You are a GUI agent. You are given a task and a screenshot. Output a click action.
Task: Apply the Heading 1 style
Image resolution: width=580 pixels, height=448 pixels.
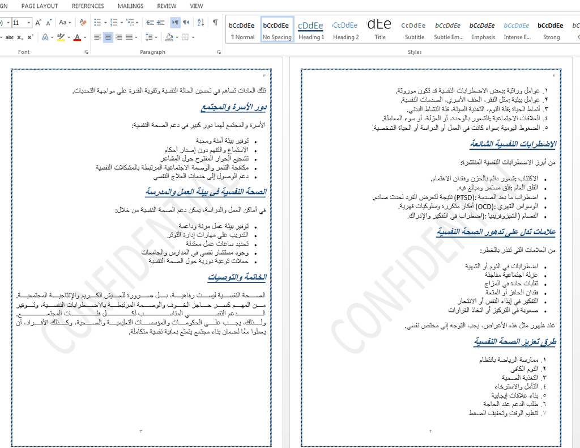coord(311,29)
